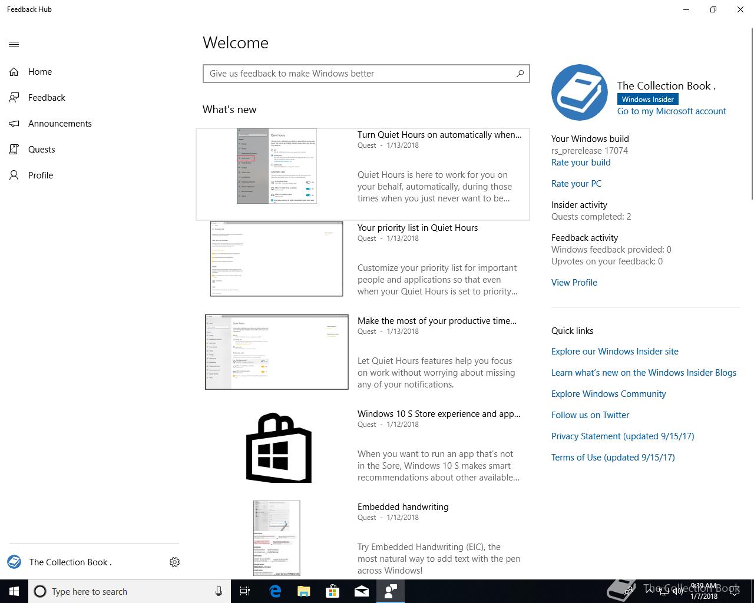
Task: Click the Quests completed: 2 text
Action: 591,217
